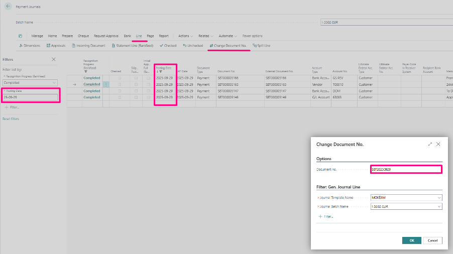Toggle Checked box for SBT000005166 row

(x=120, y=78)
